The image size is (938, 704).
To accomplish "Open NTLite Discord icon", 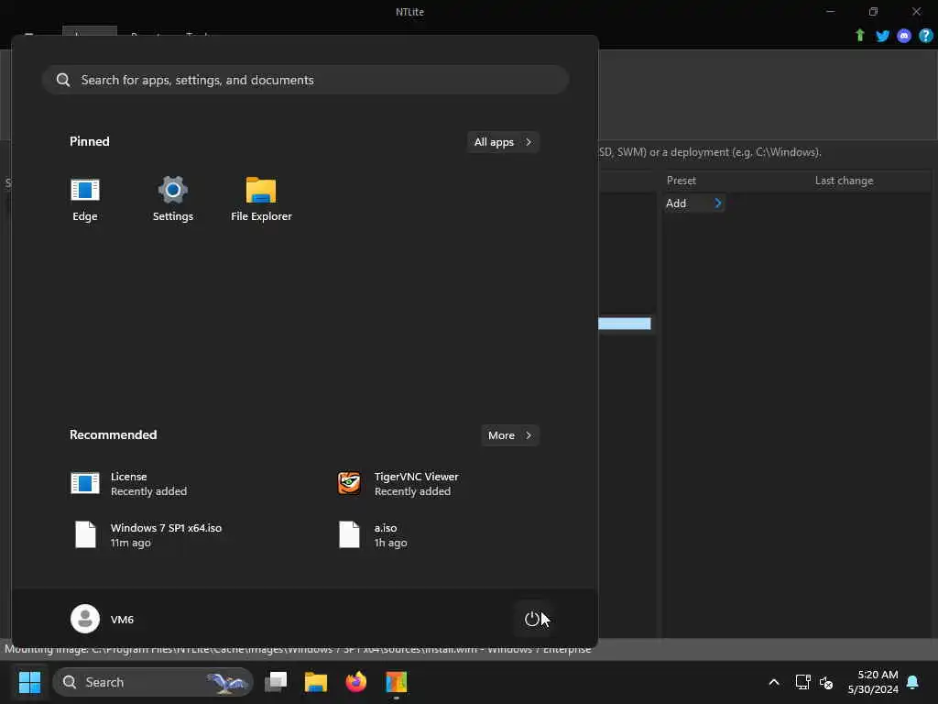I will point(904,36).
